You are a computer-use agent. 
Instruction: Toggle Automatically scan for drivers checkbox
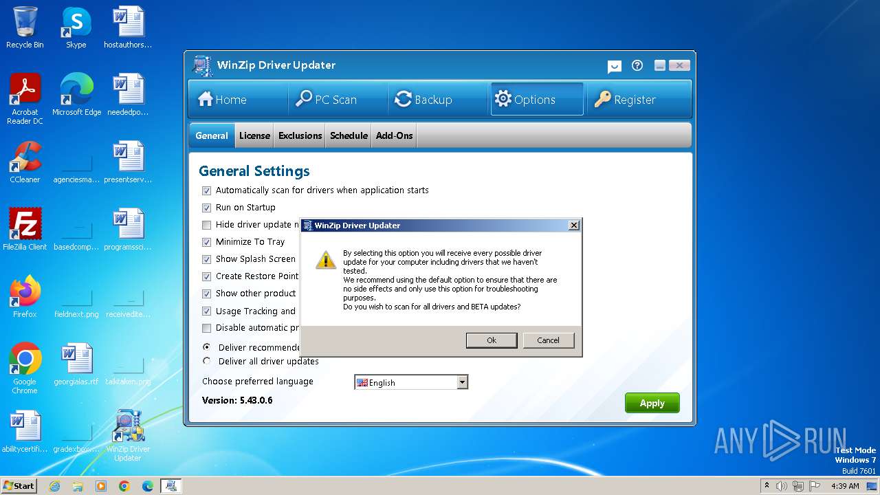pyautogui.click(x=206, y=190)
